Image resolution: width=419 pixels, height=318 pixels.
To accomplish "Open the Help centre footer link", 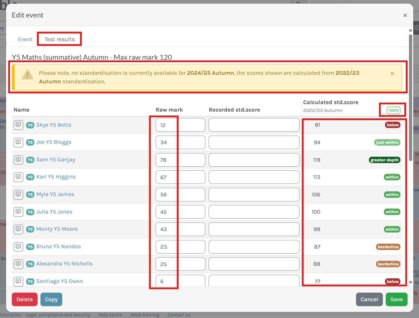I will [110, 315].
